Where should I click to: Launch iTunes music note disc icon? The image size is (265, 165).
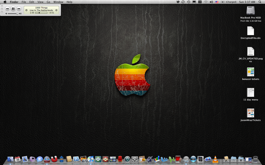91,159
